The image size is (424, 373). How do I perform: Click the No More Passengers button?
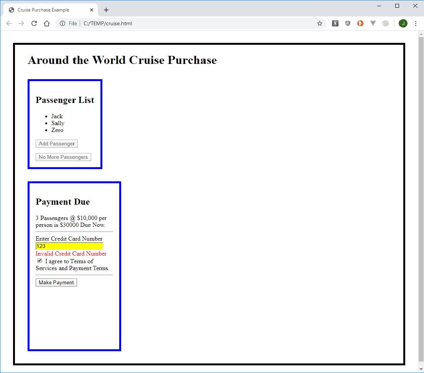(63, 157)
